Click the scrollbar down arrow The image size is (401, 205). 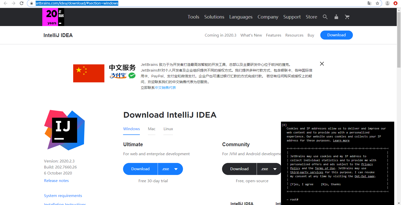[x=399, y=203]
